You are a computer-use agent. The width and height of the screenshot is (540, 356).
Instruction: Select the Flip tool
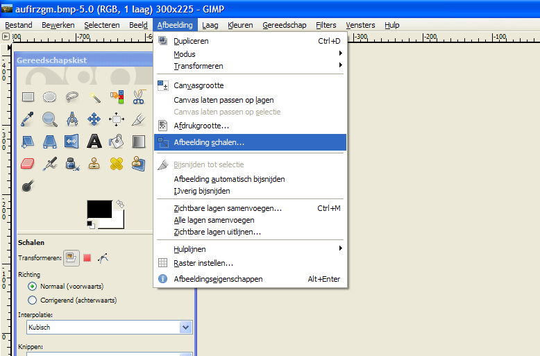(x=71, y=142)
